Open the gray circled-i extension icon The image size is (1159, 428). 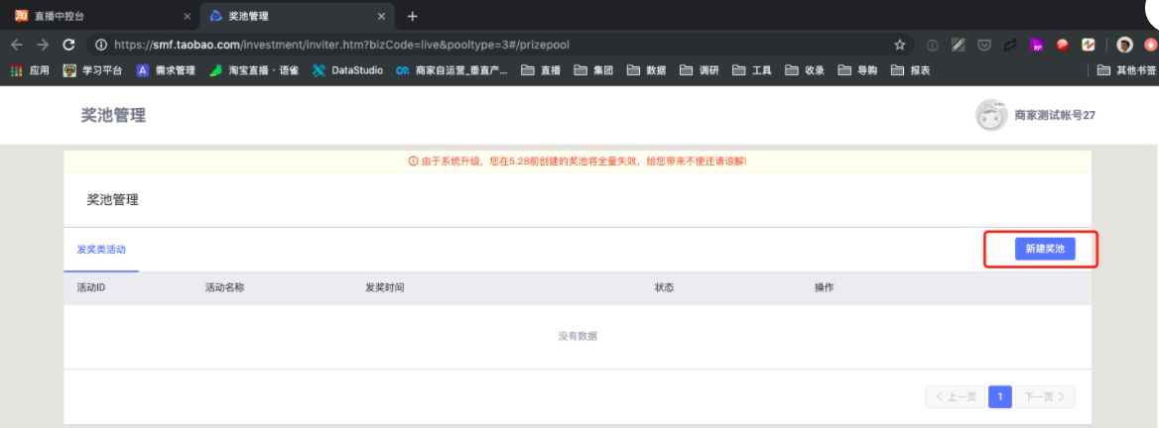(932, 45)
